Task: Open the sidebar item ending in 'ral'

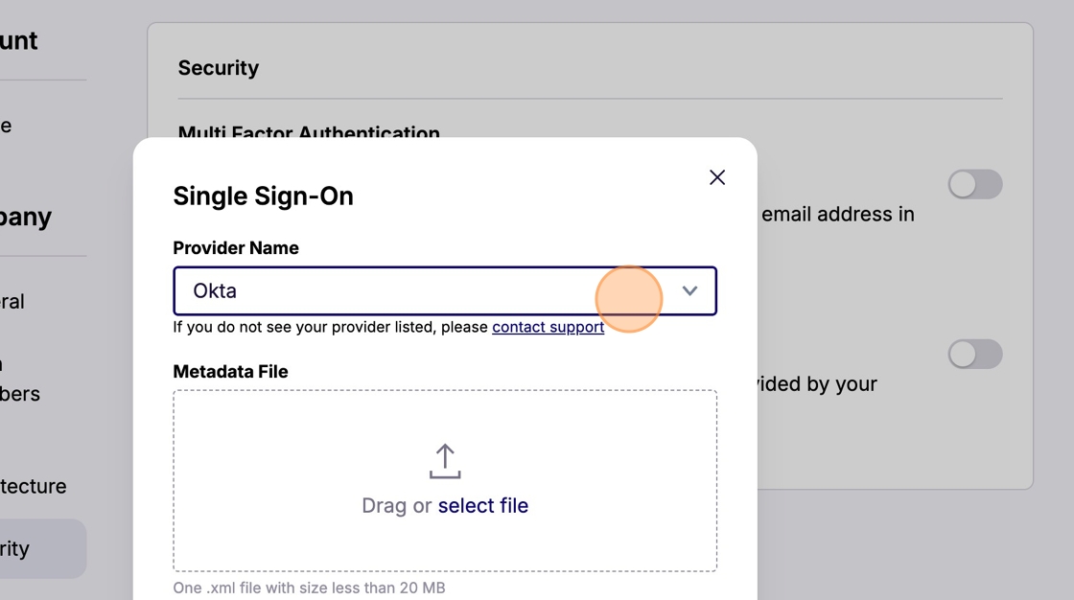Action: [13, 301]
